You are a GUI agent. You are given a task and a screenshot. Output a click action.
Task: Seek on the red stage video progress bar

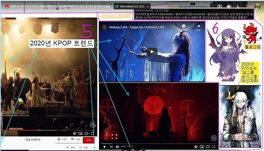tap(159, 144)
